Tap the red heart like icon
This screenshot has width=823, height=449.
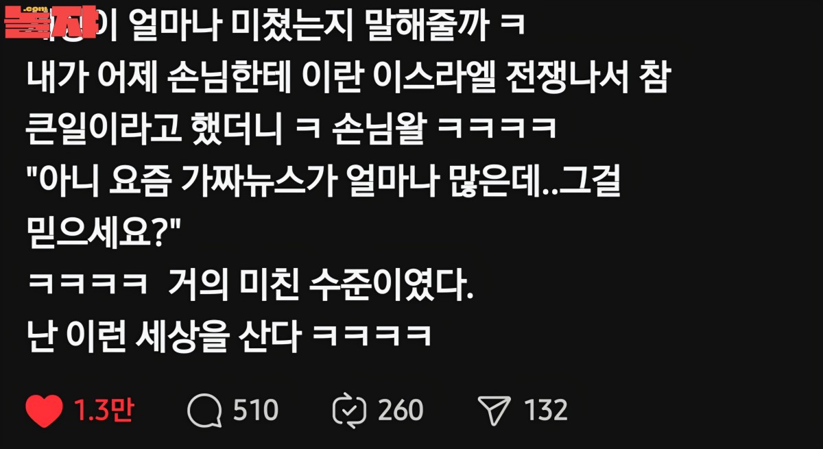pyautogui.click(x=45, y=411)
